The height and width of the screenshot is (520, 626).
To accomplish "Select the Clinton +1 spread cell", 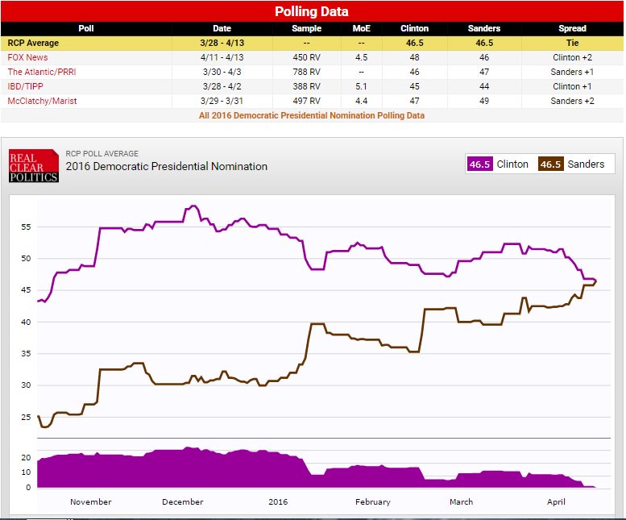I will coord(572,86).
